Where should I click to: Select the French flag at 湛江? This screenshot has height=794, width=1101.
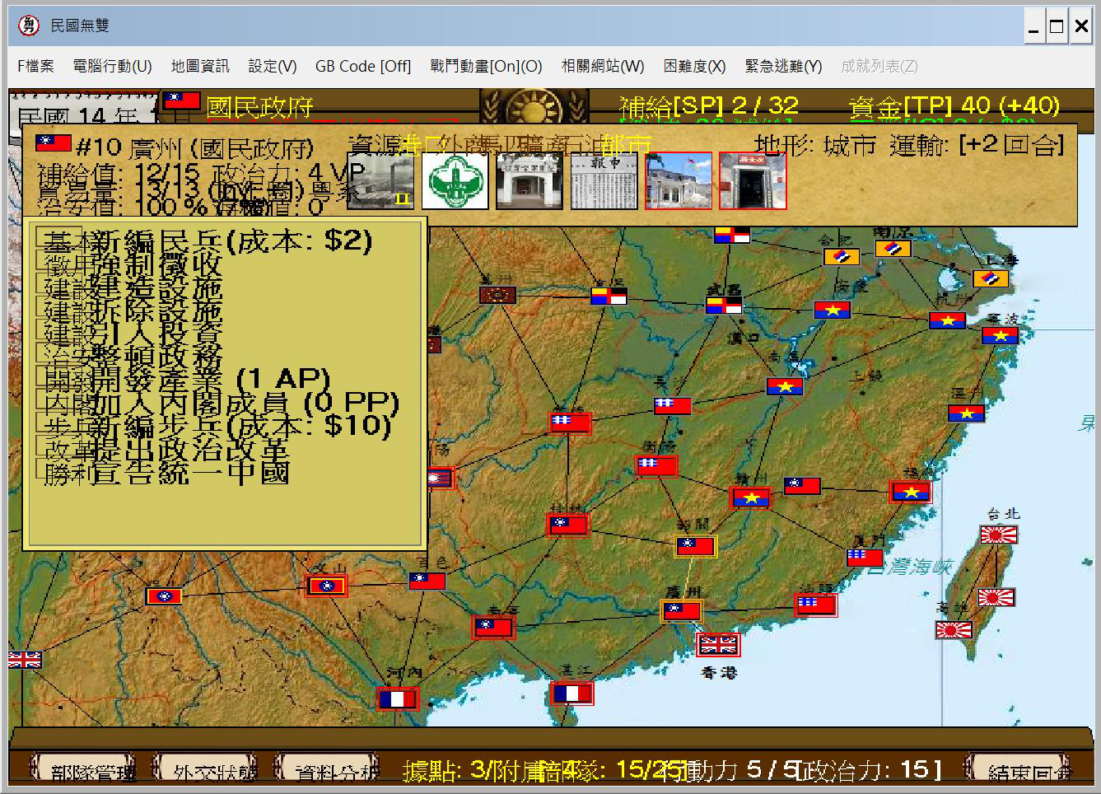(571, 694)
